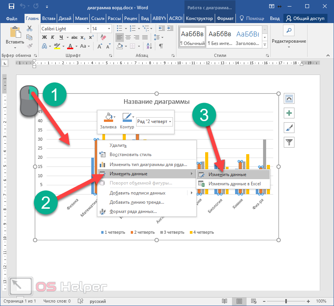Click the Общий доступ share button
334x306 pixels.
[x=306, y=18]
